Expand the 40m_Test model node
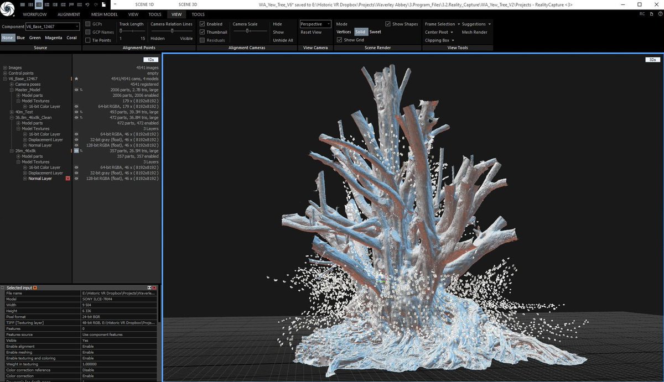The image size is (664, 382). click(12, 112)
